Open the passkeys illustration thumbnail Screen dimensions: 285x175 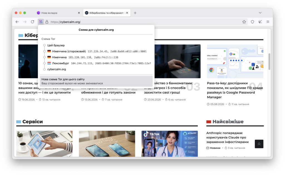235,61
